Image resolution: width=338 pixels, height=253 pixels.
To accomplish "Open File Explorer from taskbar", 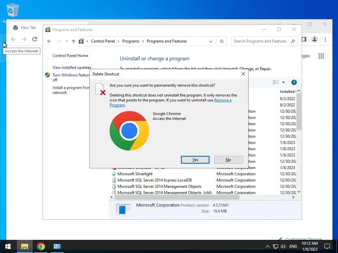I will (x=24, y=246).
